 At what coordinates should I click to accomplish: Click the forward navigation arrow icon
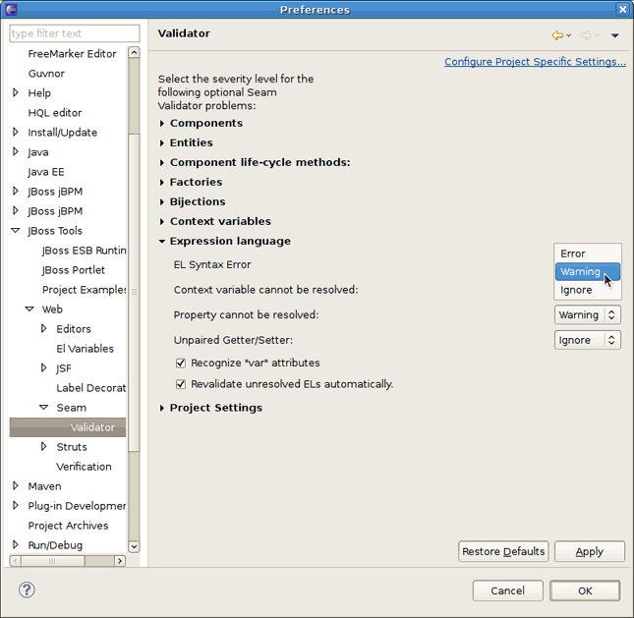[585, 35]
